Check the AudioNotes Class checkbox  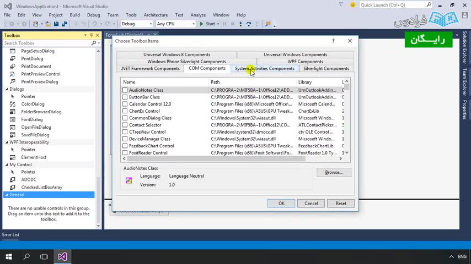point(125,90)
